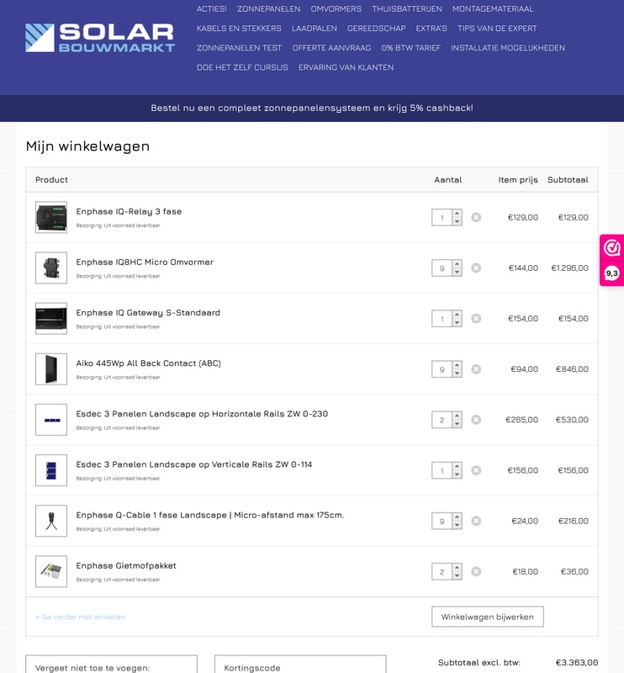Open KABELS EN STEKKERS menu
This screenshot has height=673, width=624.
pos(239,29)
